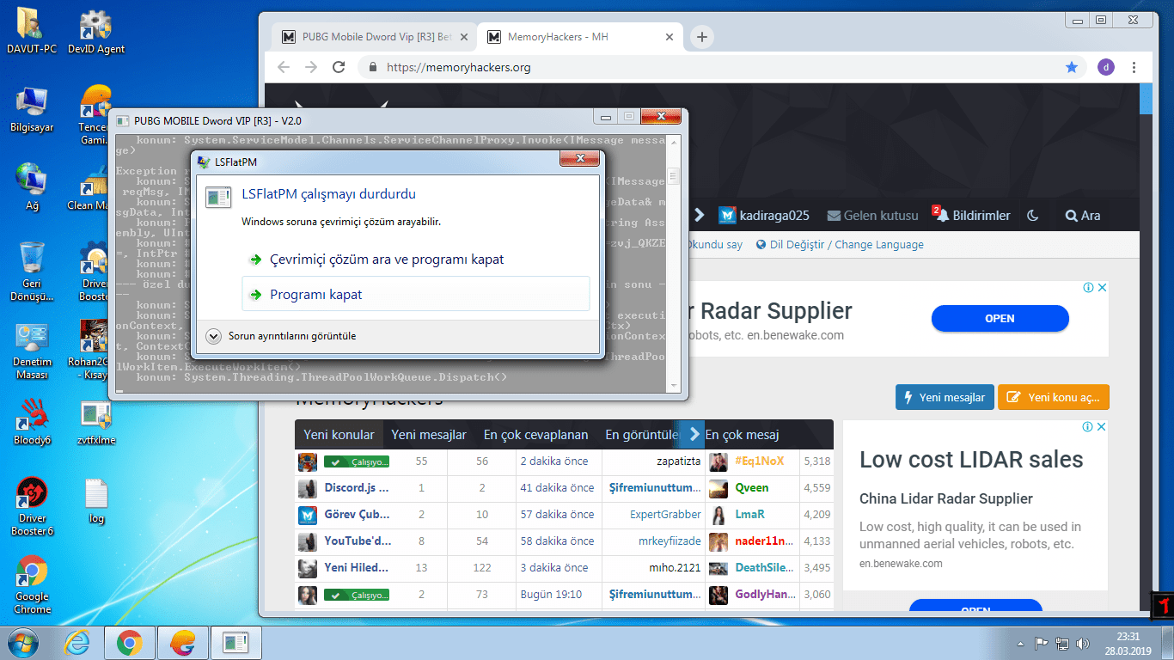Close the PUBG Mobile Dword Vip tab
This screenshot has width=1174, height=660.
tap(465, 37)
